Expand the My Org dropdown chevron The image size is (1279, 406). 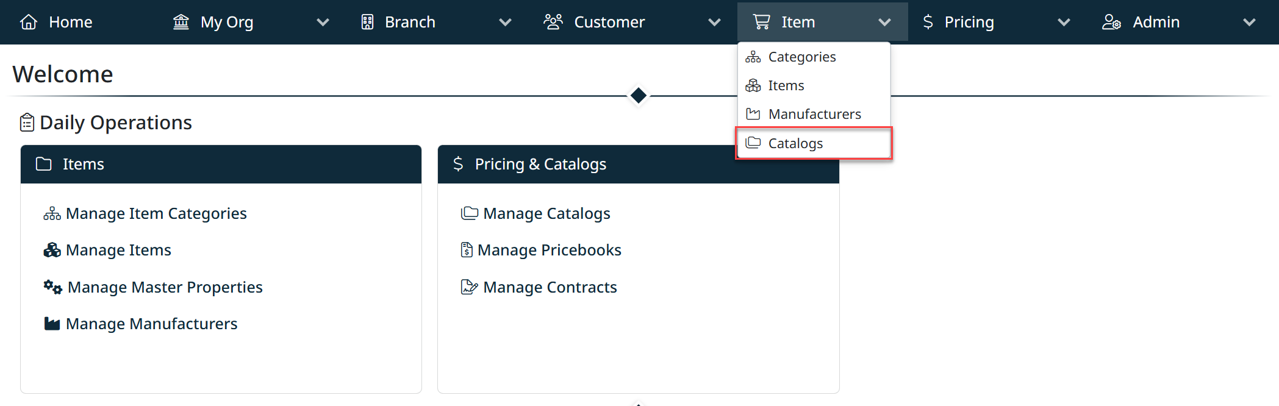[x=323, y=23]
